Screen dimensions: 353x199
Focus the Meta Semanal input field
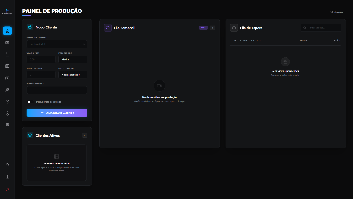(57, 90)
